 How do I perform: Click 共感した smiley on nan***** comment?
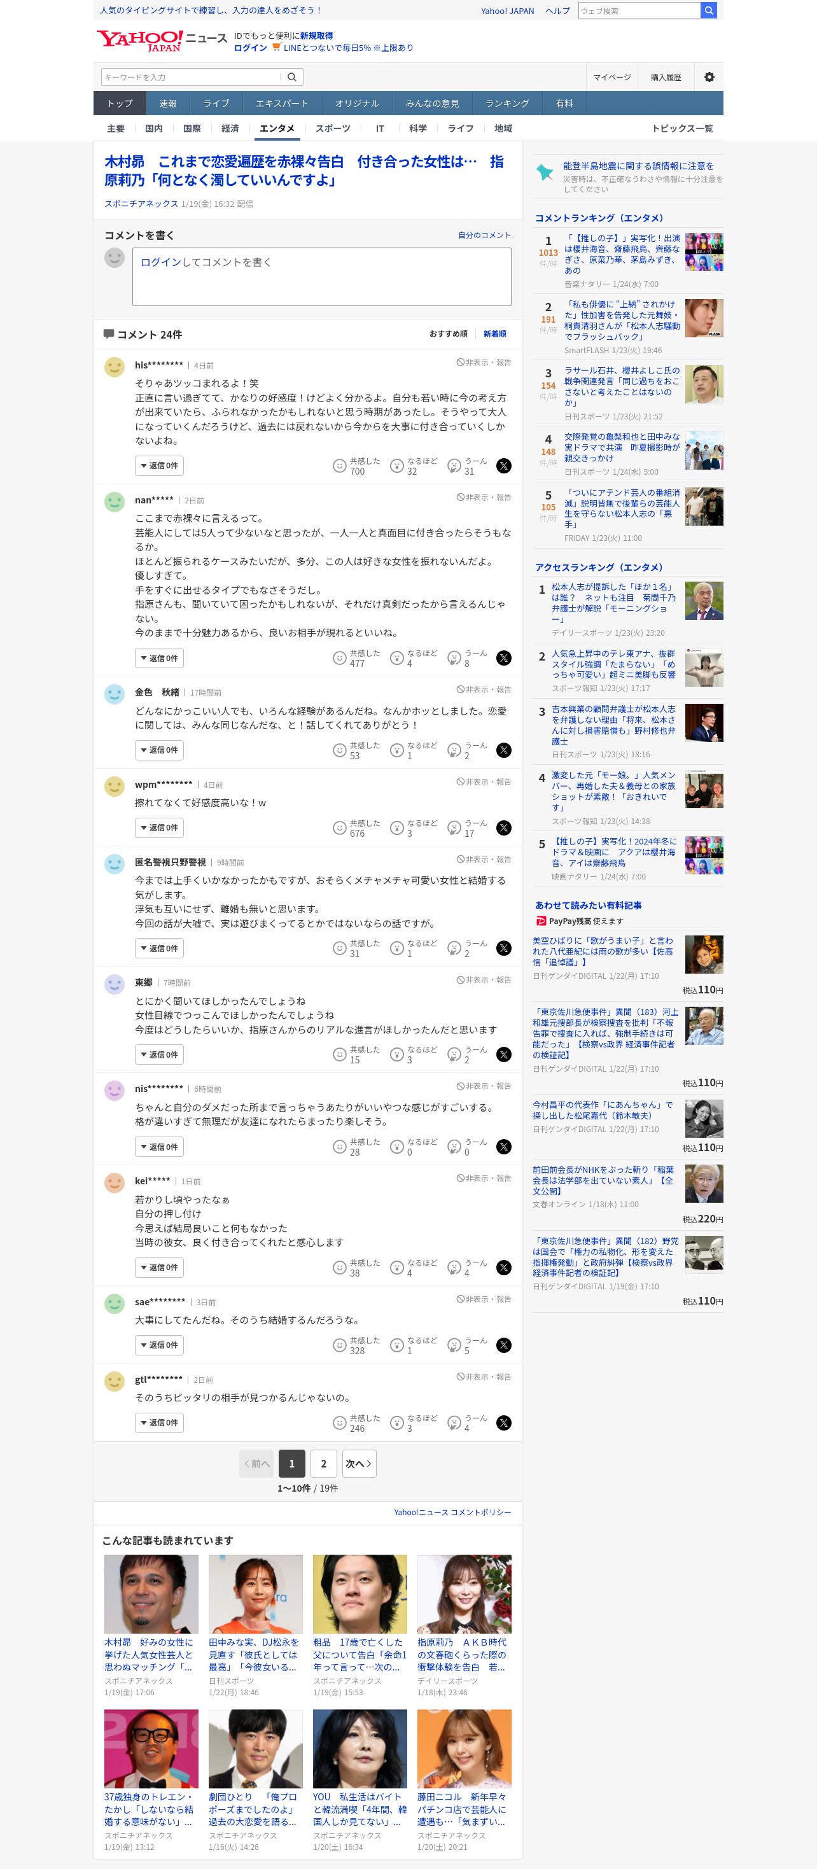click(x=339, y=658)
